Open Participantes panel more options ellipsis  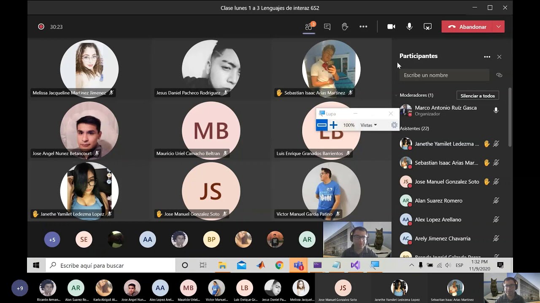point(487,57)
